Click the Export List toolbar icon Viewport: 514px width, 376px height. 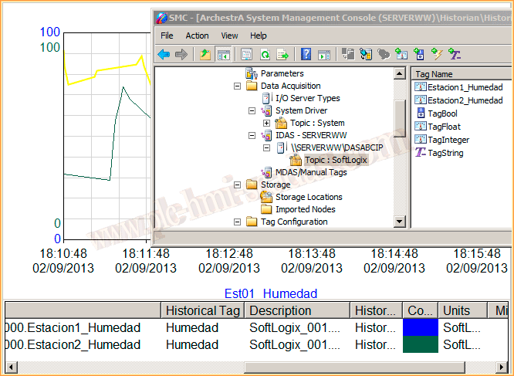283,54
